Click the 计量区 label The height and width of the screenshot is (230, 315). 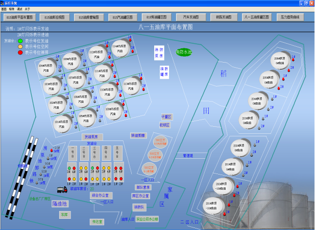166,117
